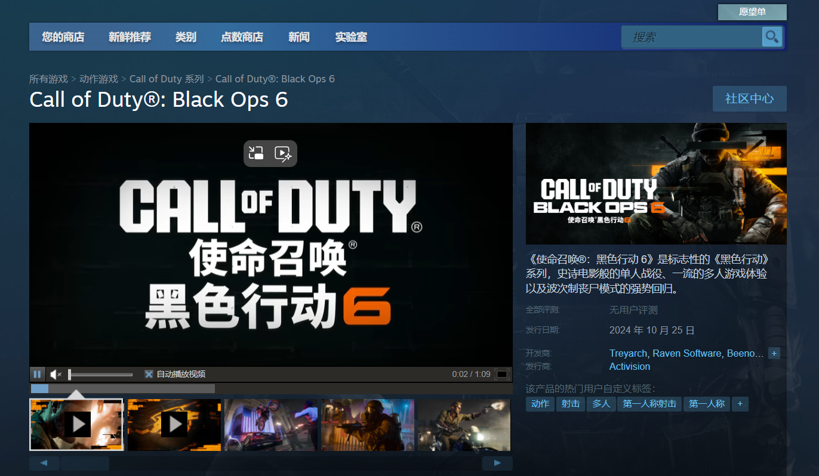
Task: Expand the developer list with the plus button
Action: pos(774,353)
